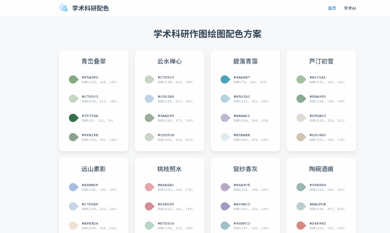The image size is (390, 233).
Task: Pick the teal #4AA4B7 swatch
Action: pyautogui.click(x=225, y=79)
